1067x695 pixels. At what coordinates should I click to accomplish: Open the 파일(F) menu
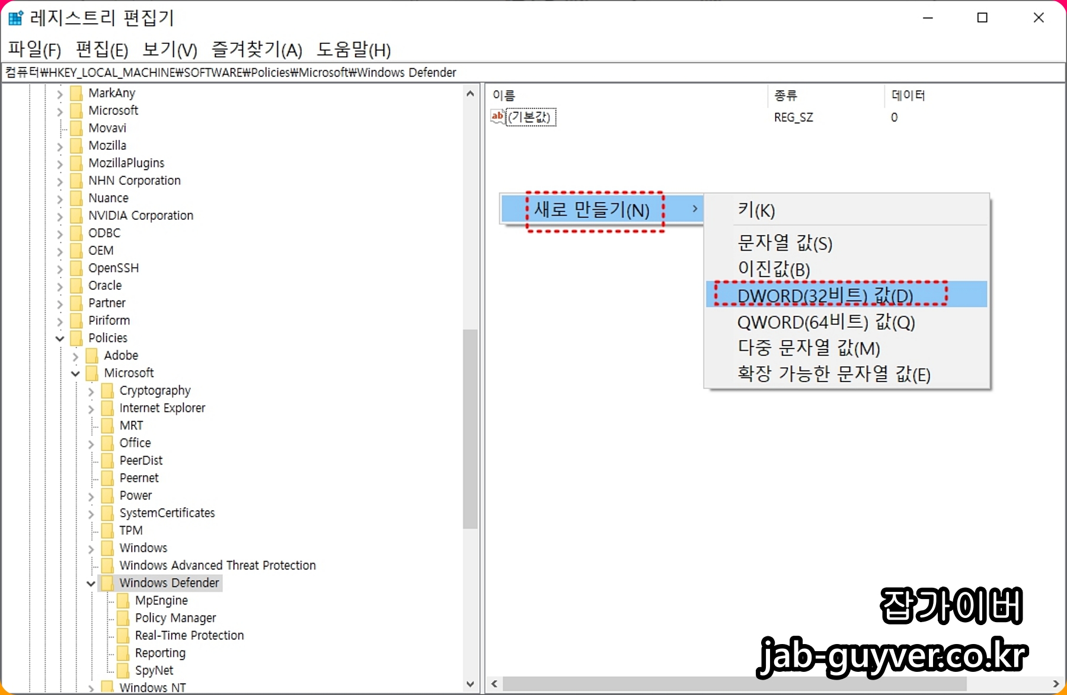34,50
